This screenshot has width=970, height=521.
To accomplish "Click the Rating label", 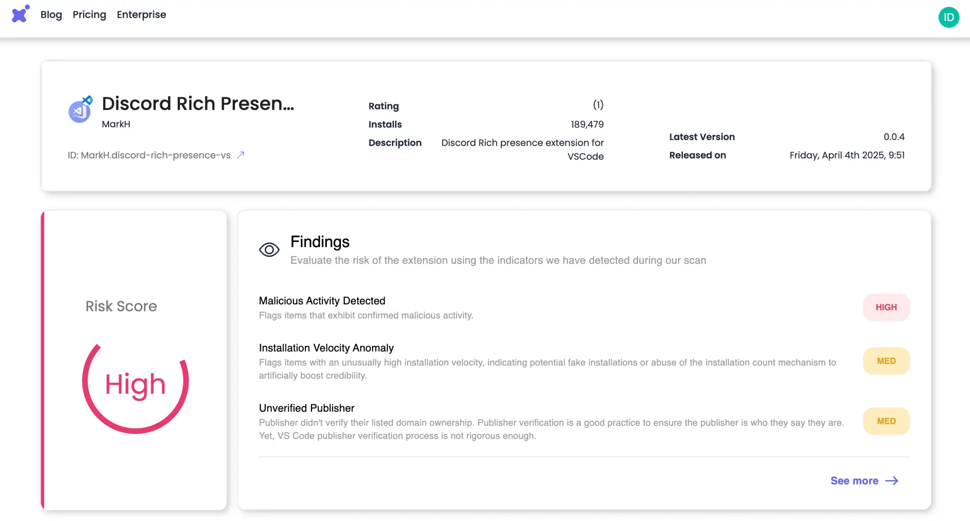I will [x=383, y=106].
